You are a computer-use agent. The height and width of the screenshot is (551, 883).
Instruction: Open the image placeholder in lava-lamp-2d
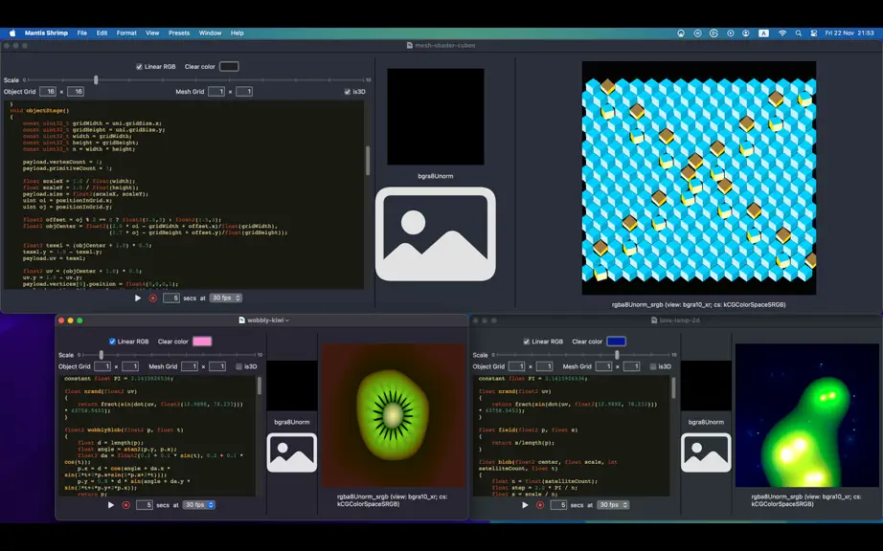click(706, 452)
